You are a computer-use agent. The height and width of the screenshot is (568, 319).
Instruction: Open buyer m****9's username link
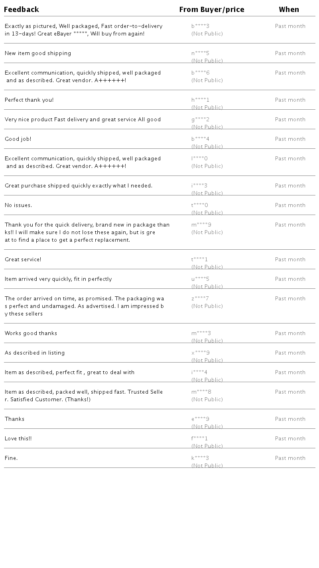click(201, 225)
